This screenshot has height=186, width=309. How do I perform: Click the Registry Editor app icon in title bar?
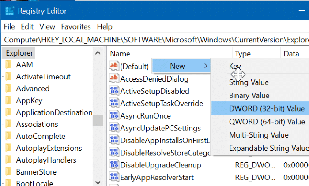[x=9, y=11]
